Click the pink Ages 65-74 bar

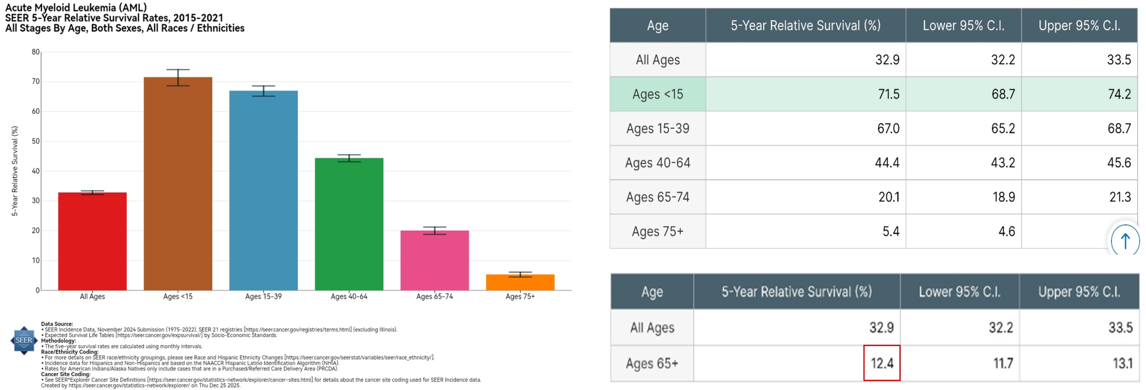pyautogui.click(x=435, y=260)
